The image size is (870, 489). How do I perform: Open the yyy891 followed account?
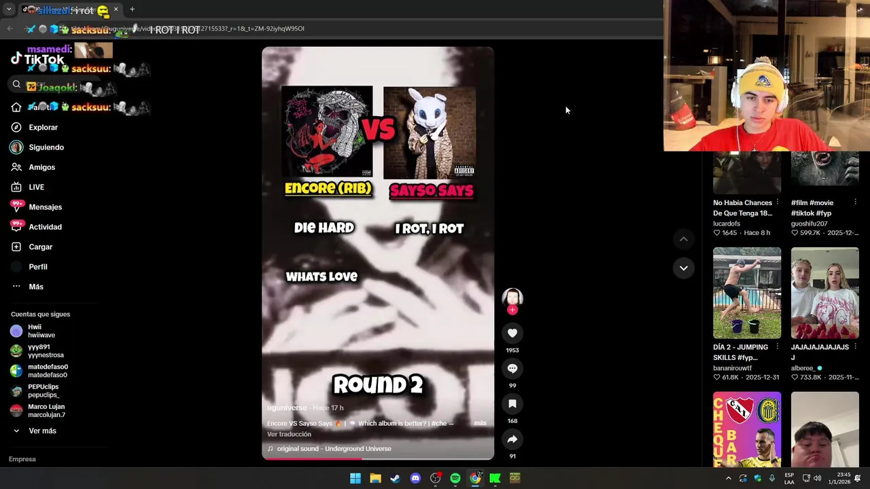click(45, 350)
